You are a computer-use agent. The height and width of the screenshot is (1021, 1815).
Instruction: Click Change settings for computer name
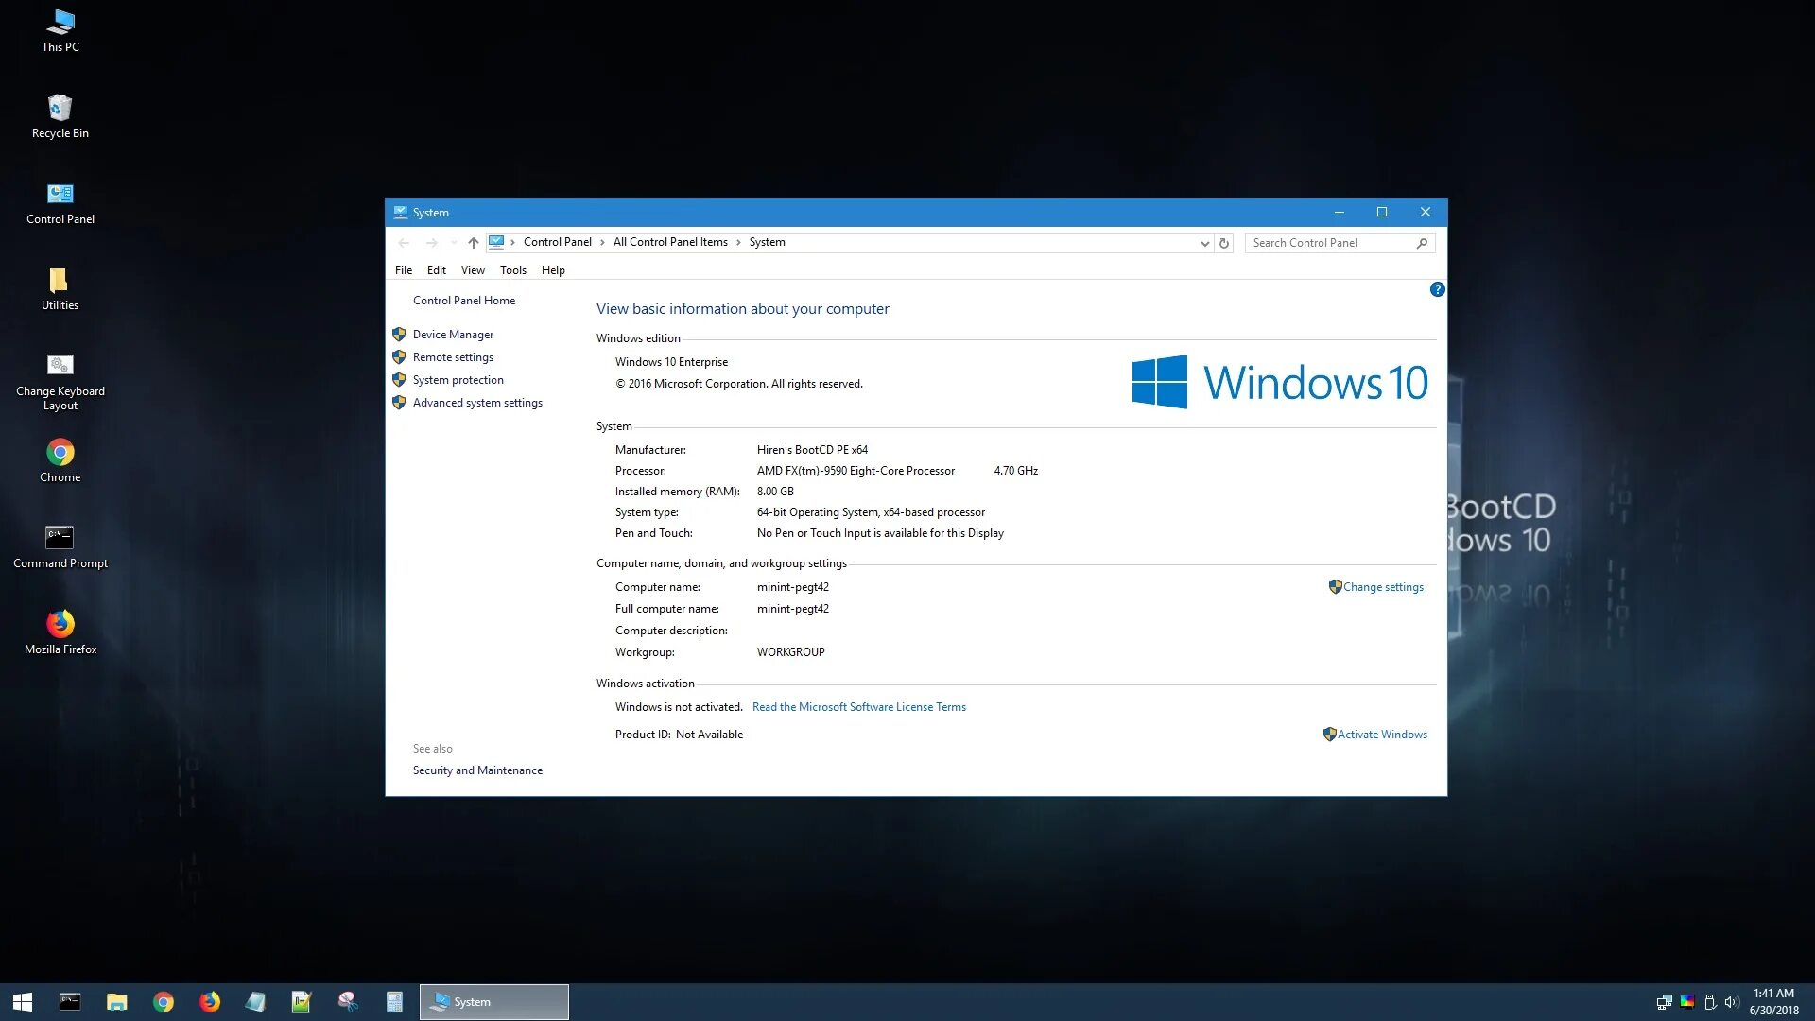click(1383, 587)
